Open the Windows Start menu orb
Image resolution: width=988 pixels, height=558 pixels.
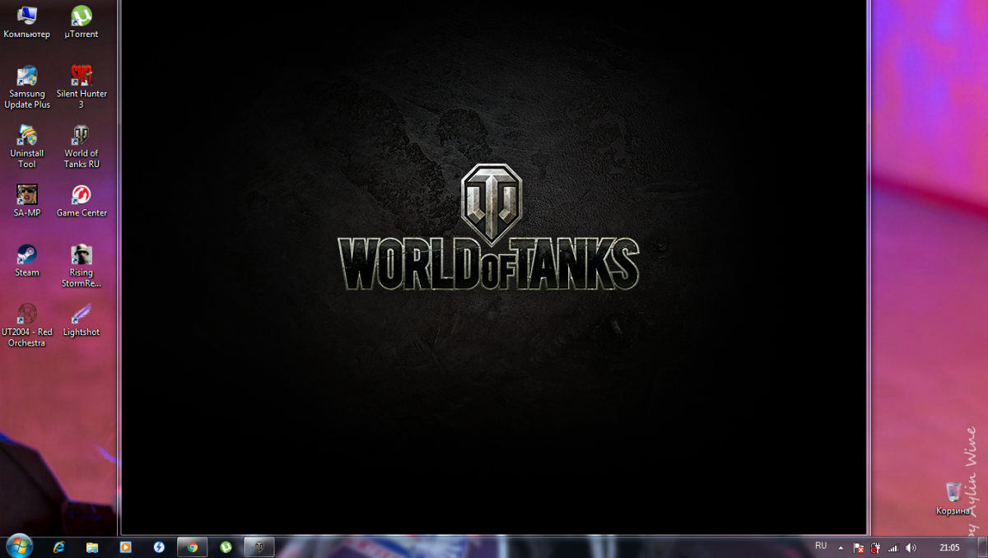tap(19, 546)
